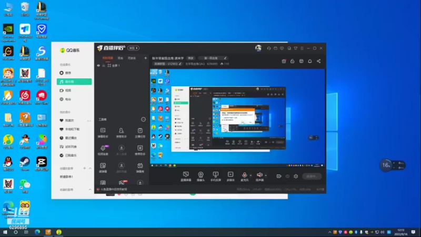The image size is (421, 237).
Task: Click the stream preview thumbnail
Action: (x=237, y=118)
